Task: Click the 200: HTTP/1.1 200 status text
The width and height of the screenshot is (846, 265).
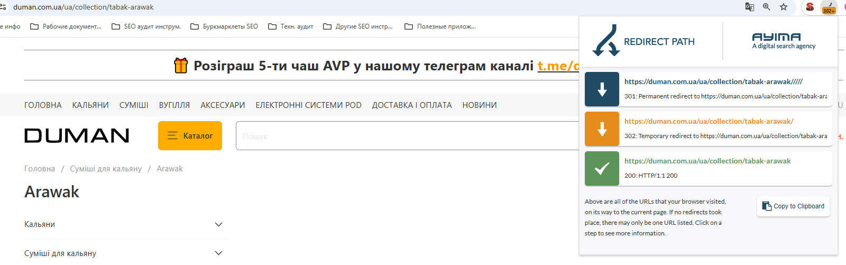Action: pyautogui.click(x=651, y=176)
